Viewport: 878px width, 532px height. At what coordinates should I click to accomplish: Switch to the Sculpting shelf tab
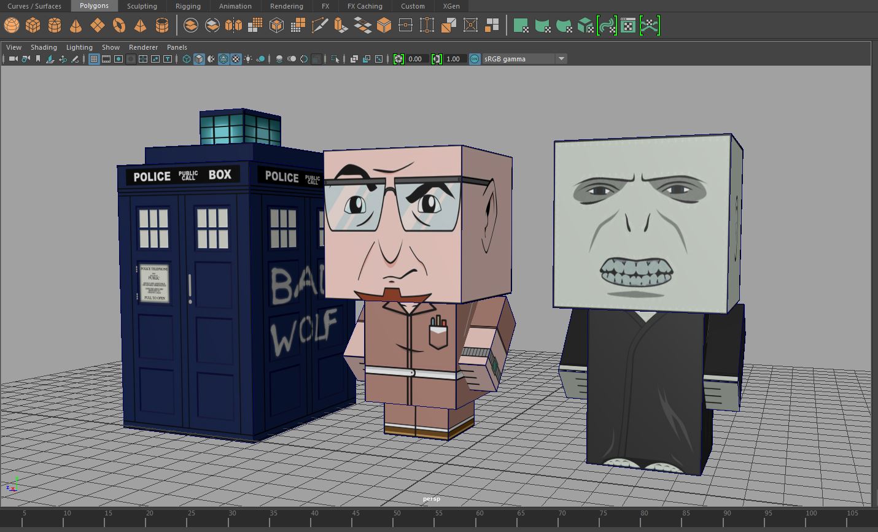point(142,6)
